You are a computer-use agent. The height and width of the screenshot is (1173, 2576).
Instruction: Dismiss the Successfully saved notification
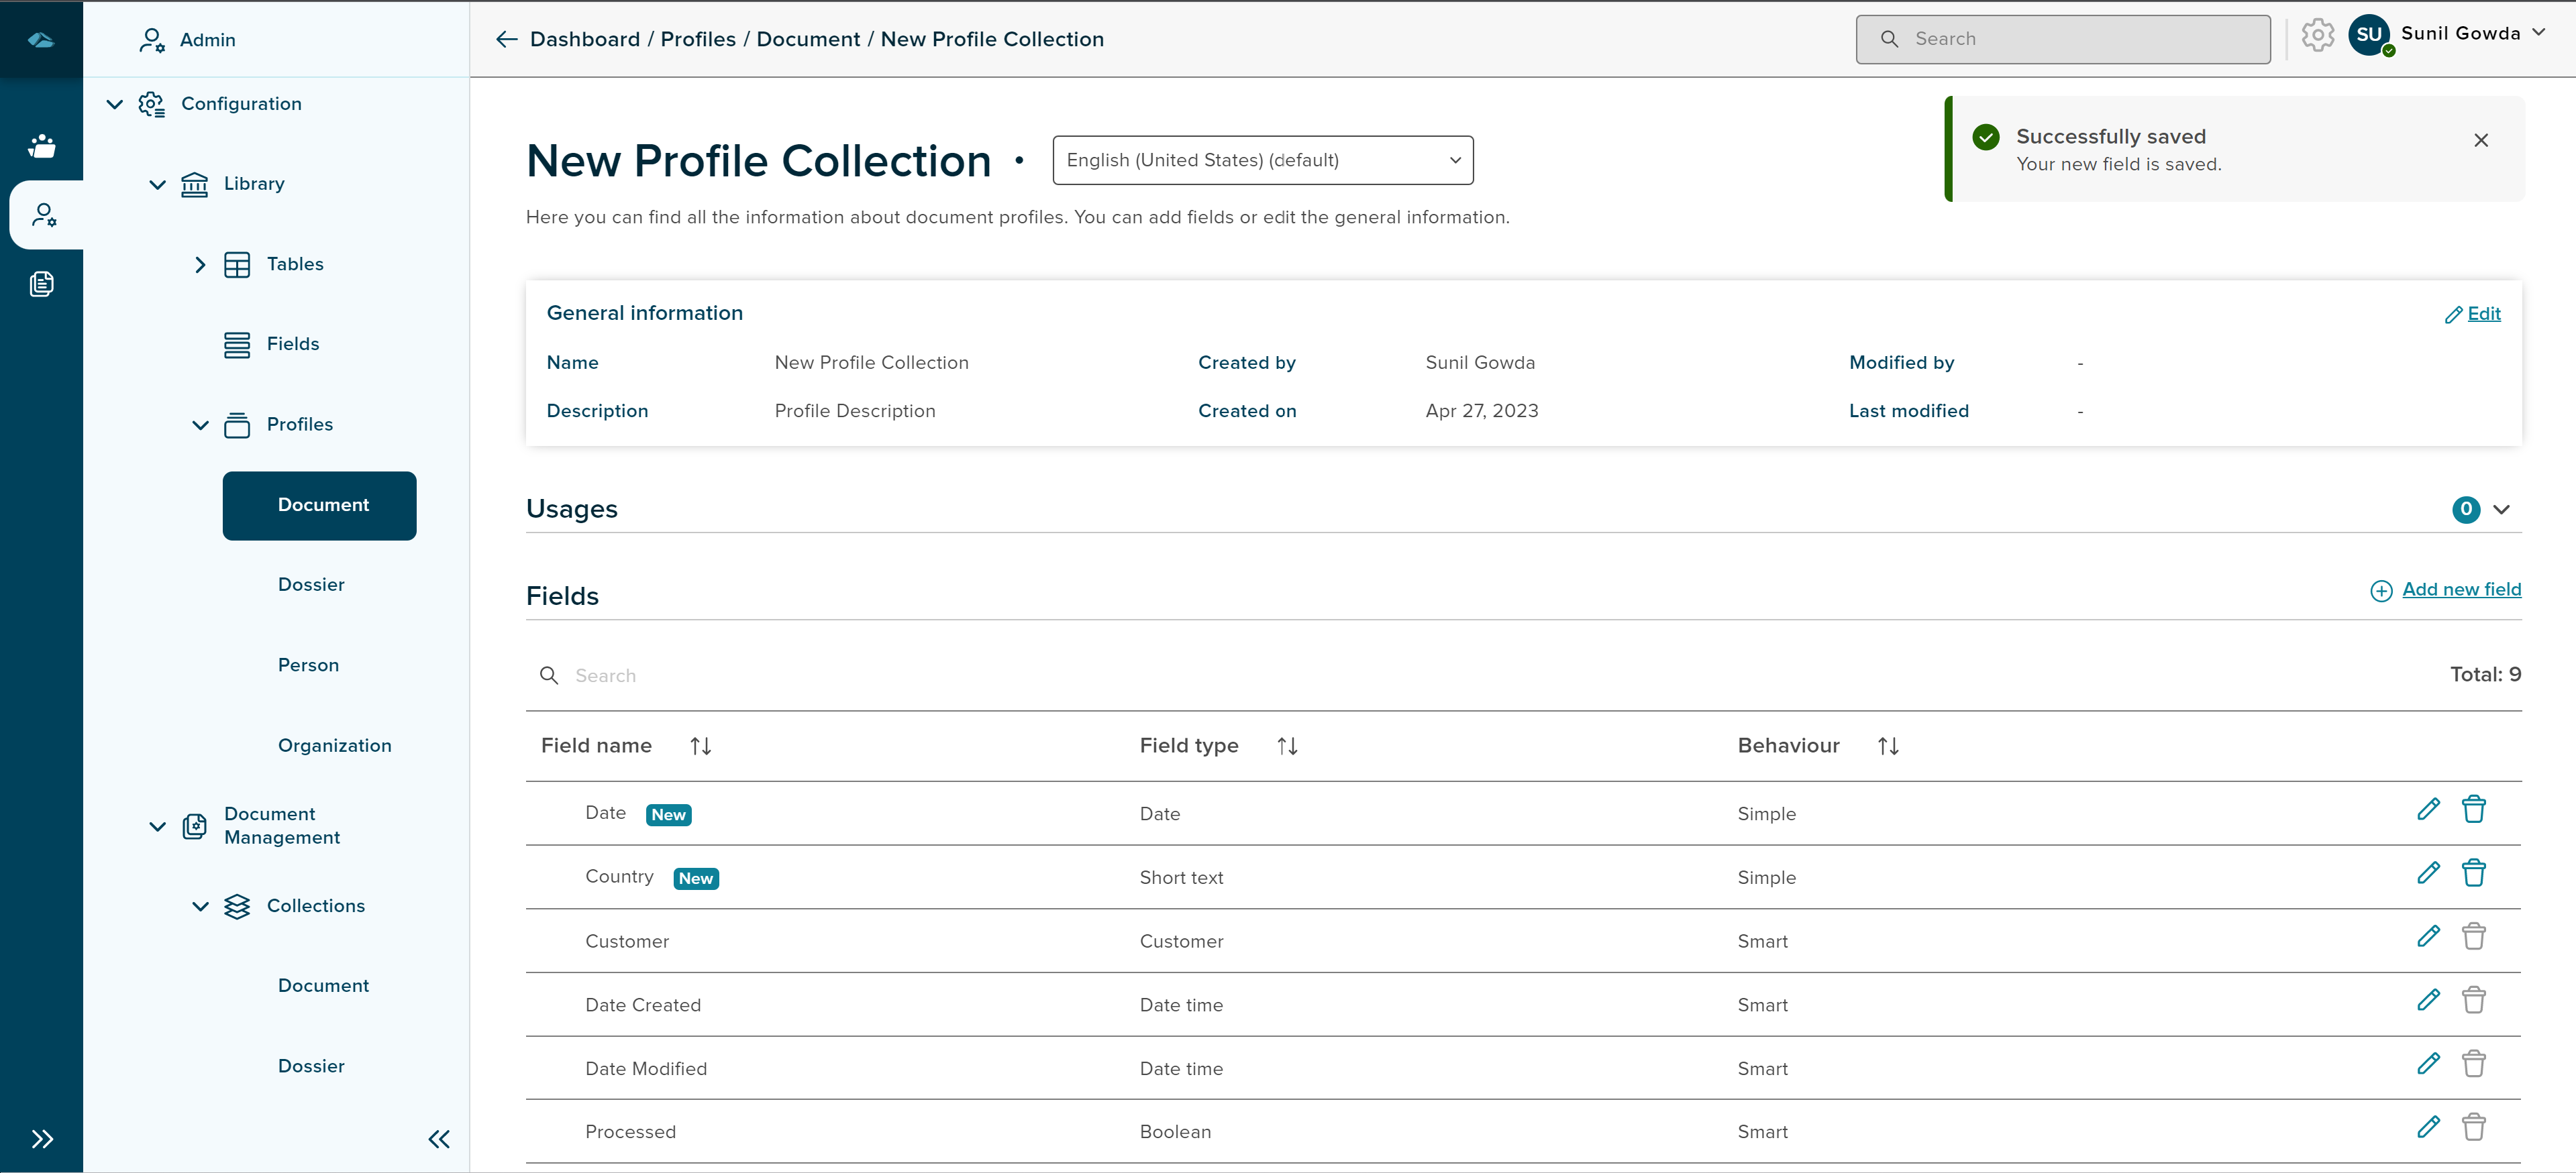click(x=2480, y=140)
